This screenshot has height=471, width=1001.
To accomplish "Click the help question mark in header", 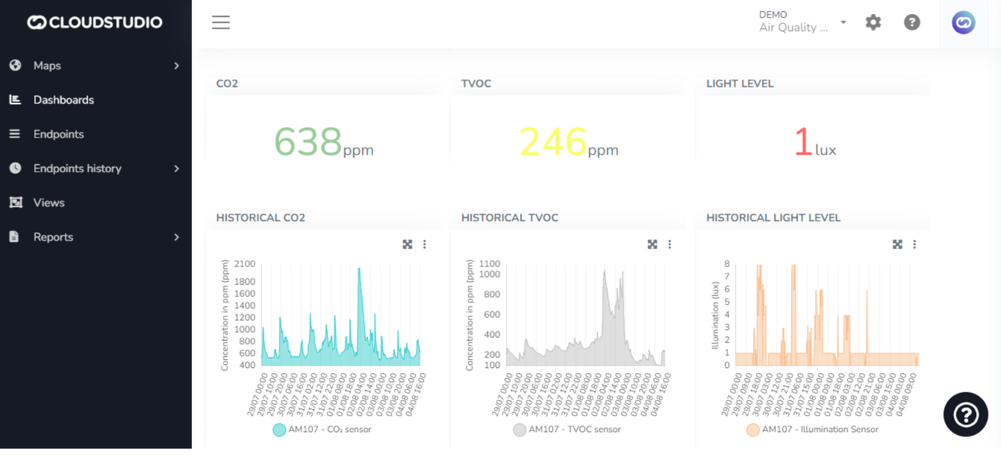I will (x=911, y=22).
